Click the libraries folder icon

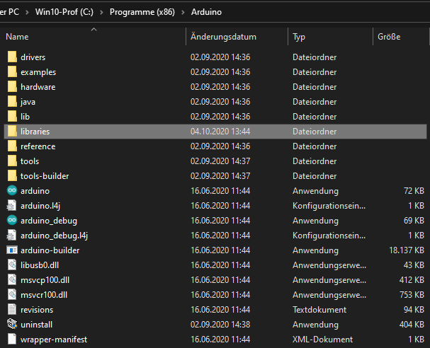point(11,132)
